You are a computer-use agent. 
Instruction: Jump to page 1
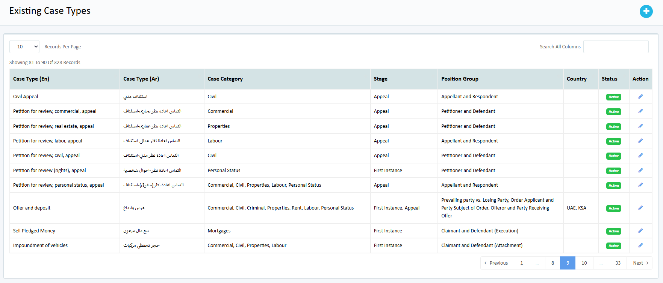click(521, 263)
